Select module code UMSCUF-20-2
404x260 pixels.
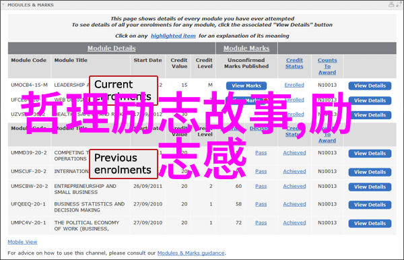coord(28,171)
